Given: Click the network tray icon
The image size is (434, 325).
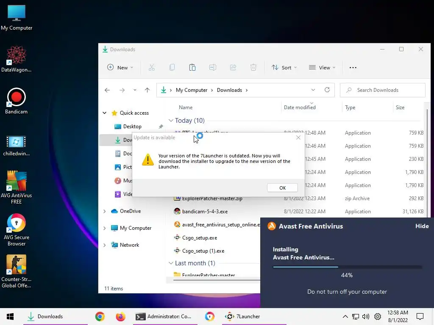Looking at the screenshot, I should (356, 317).
